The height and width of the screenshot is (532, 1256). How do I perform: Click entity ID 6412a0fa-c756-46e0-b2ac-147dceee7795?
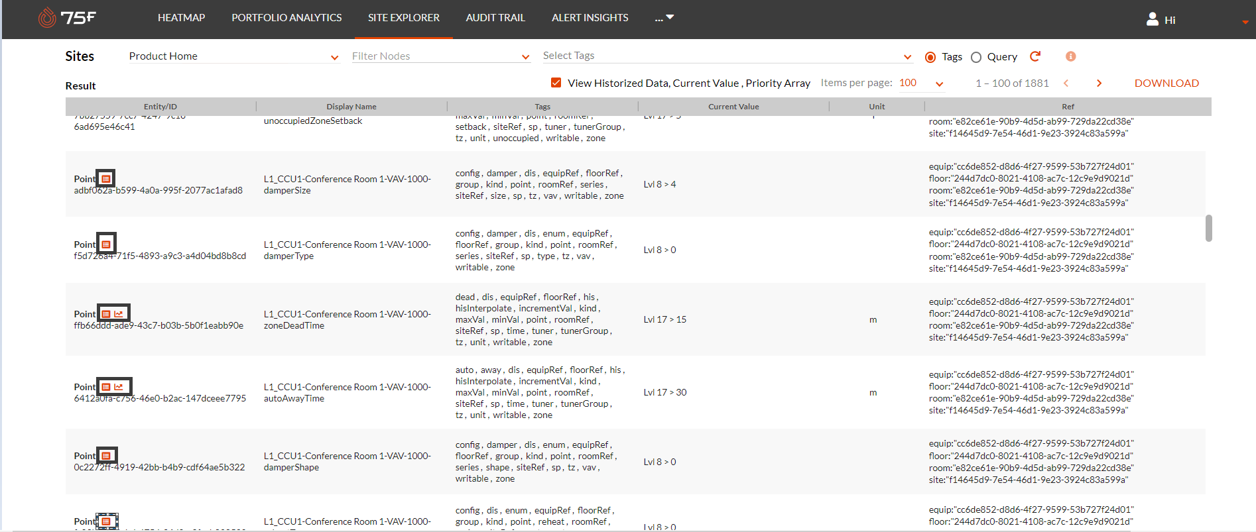(x=160, y=399)
